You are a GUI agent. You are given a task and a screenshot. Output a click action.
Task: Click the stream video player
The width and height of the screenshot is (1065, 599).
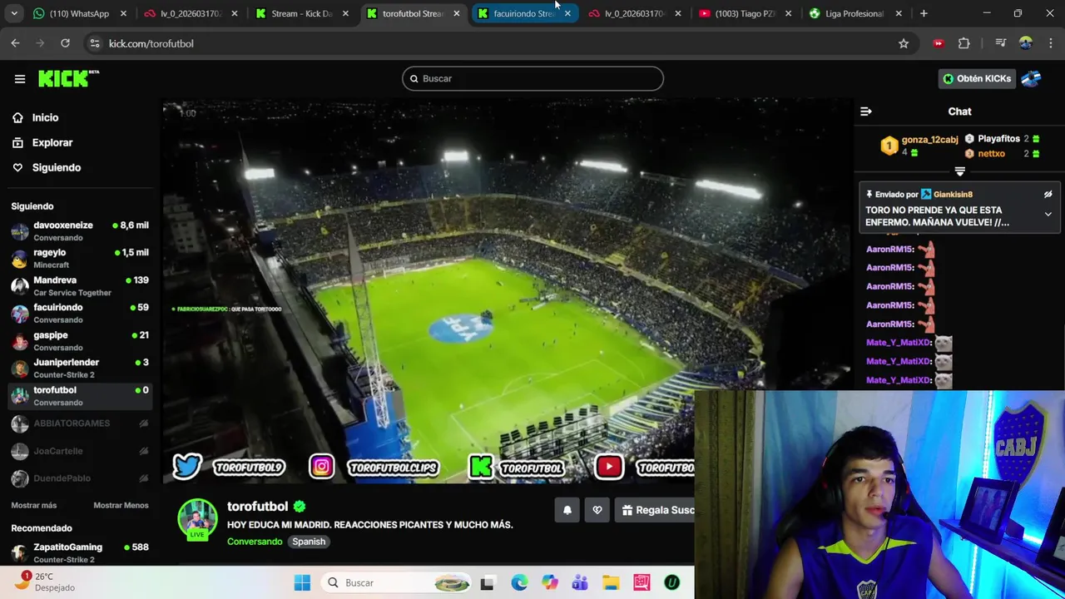coord(508,291)
